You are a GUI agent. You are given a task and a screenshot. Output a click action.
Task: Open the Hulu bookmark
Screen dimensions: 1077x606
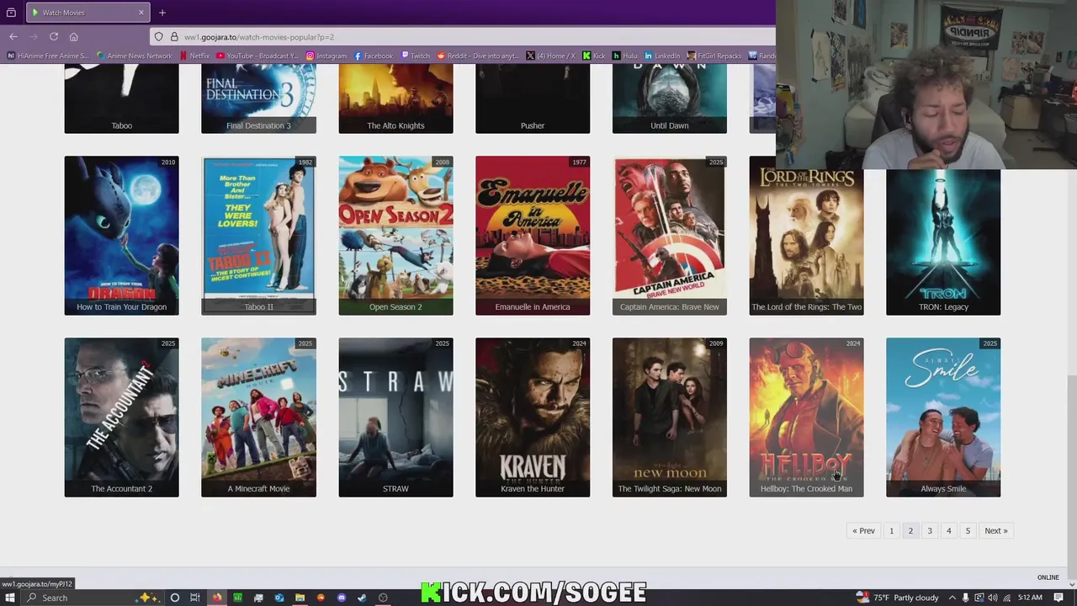click(x=625, y=56)
